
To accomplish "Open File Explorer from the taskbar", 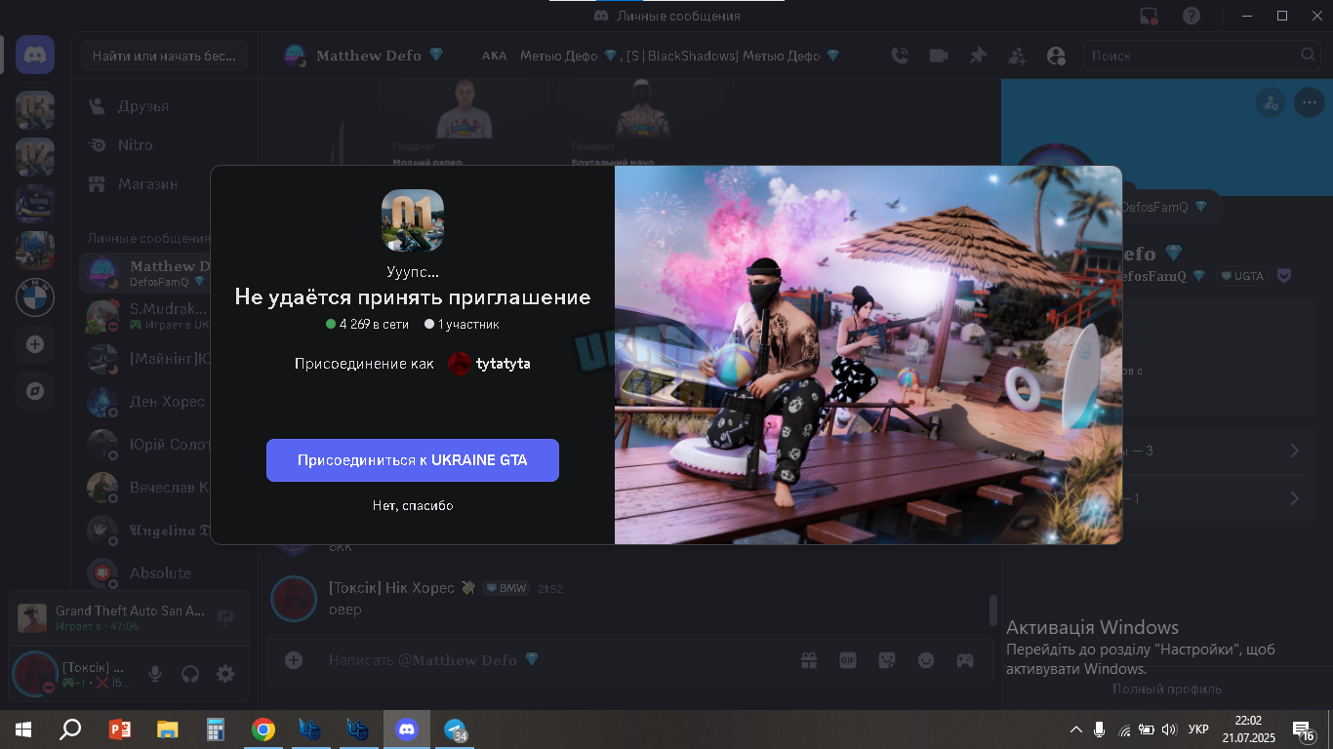I will [168, 729].
